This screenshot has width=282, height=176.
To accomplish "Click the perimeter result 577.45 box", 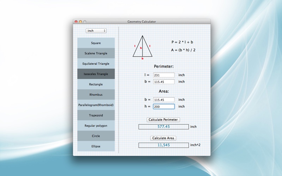I will 163,127.
